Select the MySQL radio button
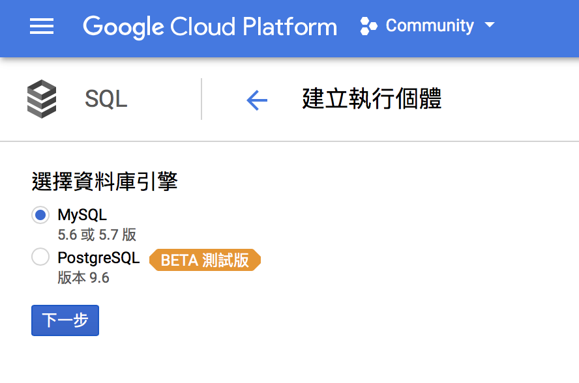 tap(40, 215)
